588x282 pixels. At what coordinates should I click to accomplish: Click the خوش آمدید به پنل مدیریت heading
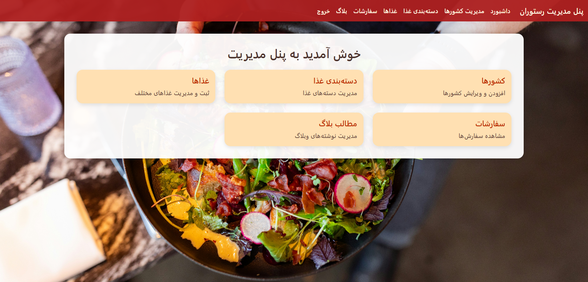[x=294, y=54]
